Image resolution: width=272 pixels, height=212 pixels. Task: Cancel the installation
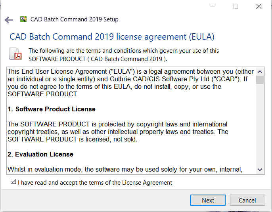[x=247, y=200]
